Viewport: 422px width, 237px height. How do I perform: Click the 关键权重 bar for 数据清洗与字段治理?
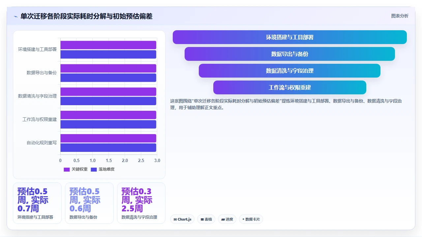[108, 92]
